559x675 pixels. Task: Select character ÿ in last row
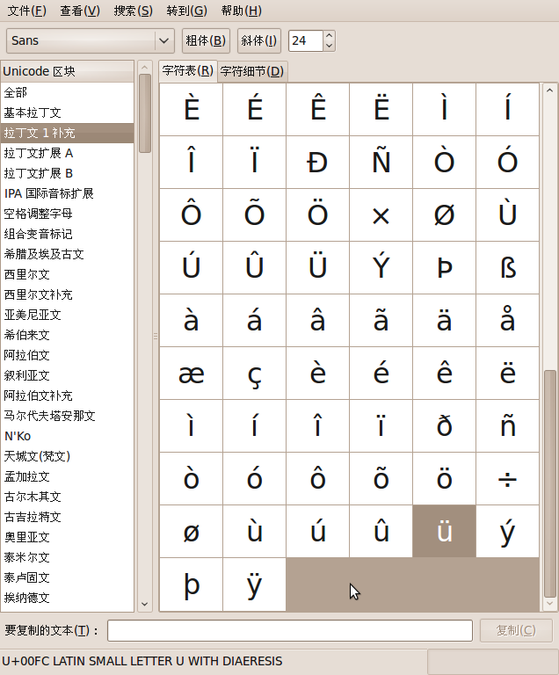(255, 584)
